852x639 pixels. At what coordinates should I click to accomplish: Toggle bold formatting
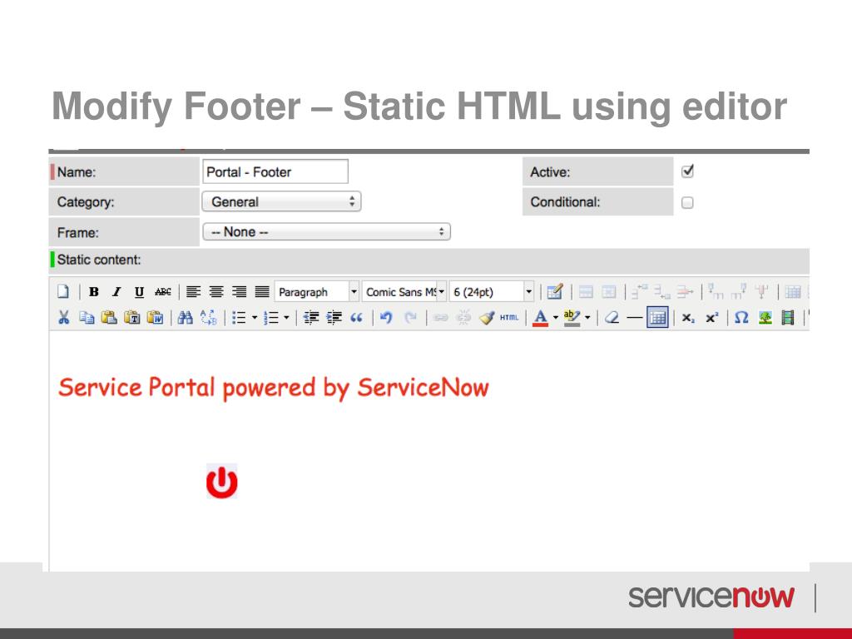93,292
